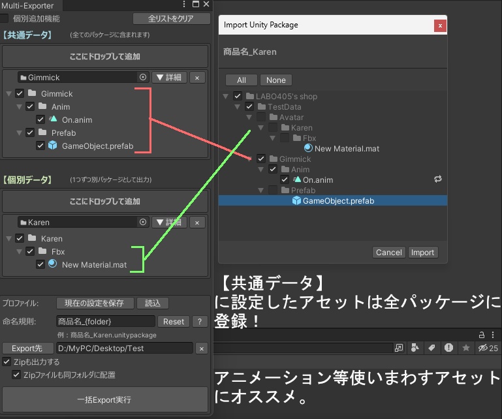Collapse LABO405's shop in Import dialog

(x=226, y=97)
